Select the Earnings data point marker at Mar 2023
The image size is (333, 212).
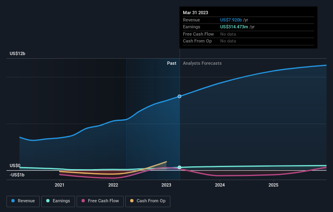179,167
